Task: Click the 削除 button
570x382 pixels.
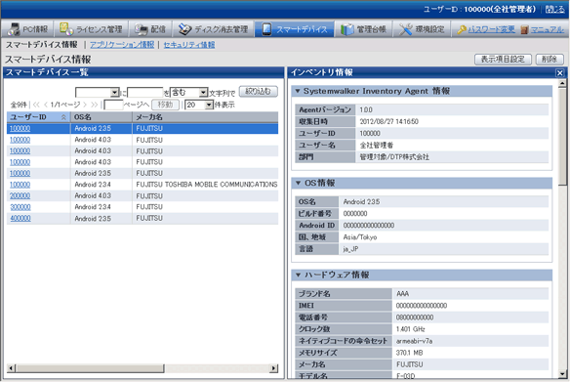Action: (550, 60)
